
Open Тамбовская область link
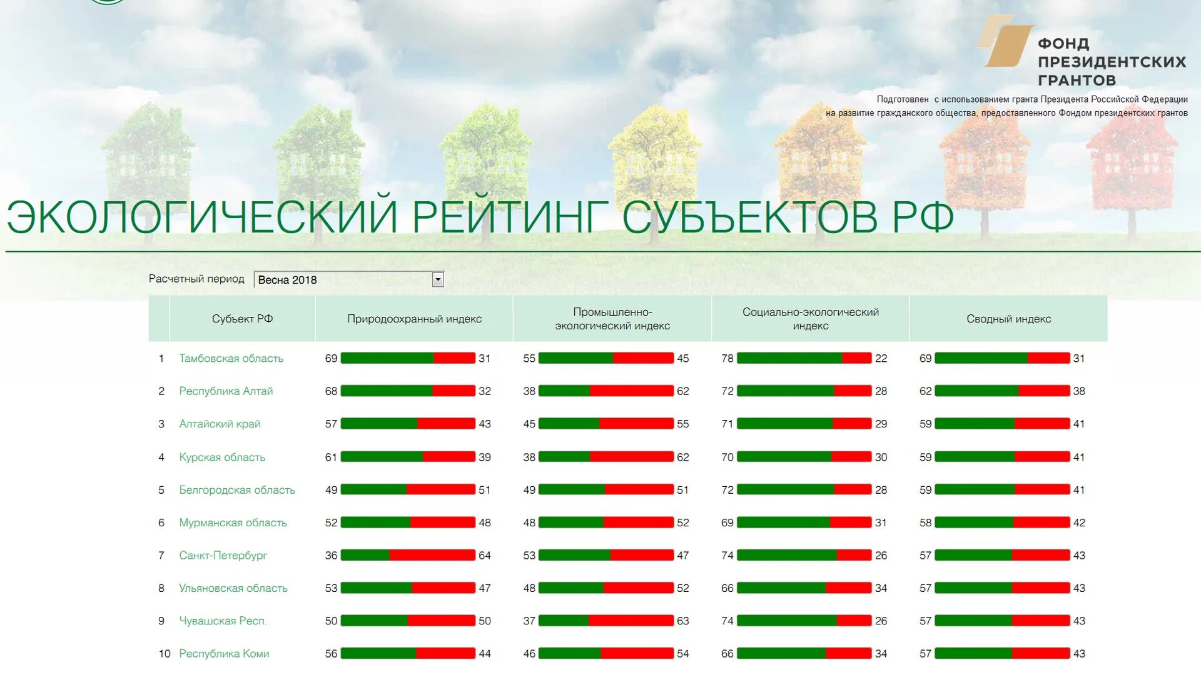(231, 358)
